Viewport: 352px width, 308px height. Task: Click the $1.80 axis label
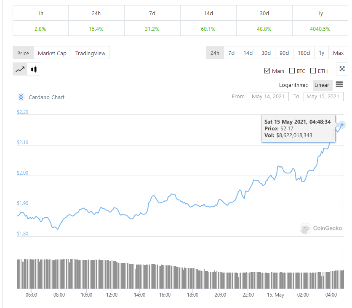coord(23,233)
